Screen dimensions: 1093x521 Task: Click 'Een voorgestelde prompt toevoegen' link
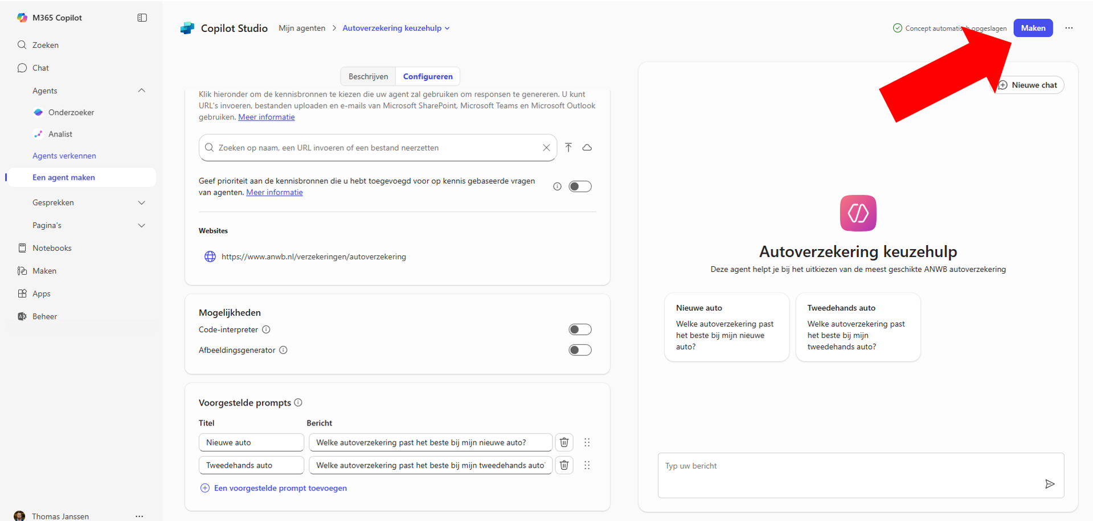click(x=280, y=488)
